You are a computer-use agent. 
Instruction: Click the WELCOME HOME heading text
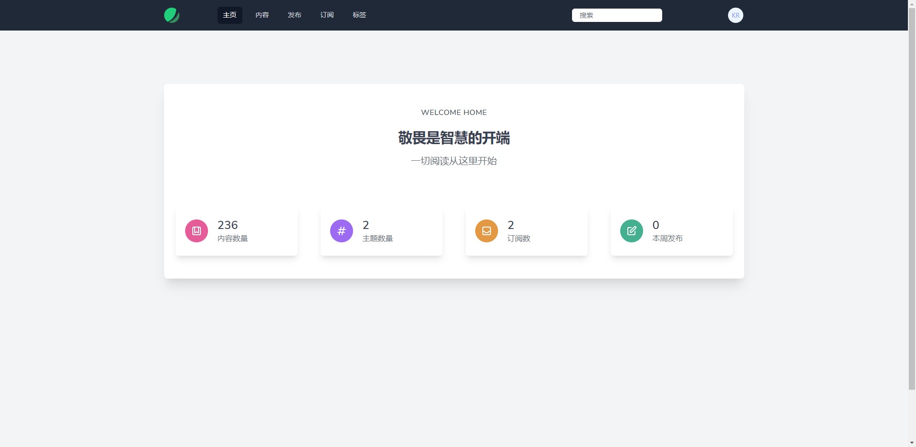click(x=454, y=113)
